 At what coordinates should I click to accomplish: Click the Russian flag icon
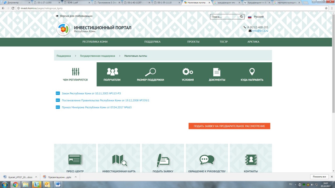[250, 17]
